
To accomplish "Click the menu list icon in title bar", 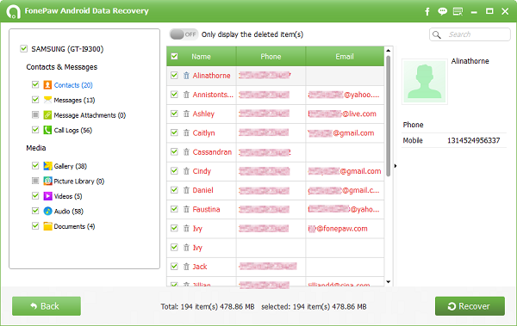I will (458, 11).
